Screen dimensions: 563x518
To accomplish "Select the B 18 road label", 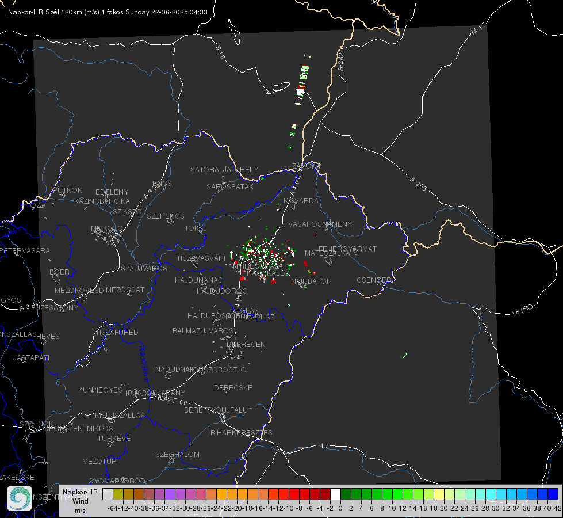I will pos(220,52).
